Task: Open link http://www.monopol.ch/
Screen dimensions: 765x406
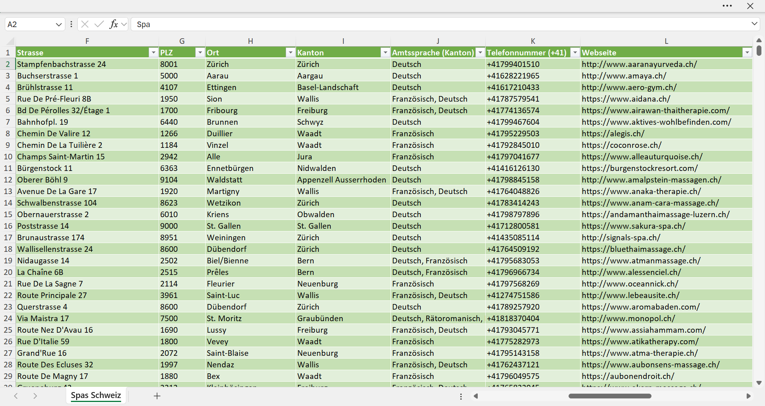Action: pos(628,318)
